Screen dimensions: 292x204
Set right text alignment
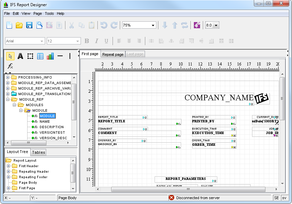(x=139, y=41)
